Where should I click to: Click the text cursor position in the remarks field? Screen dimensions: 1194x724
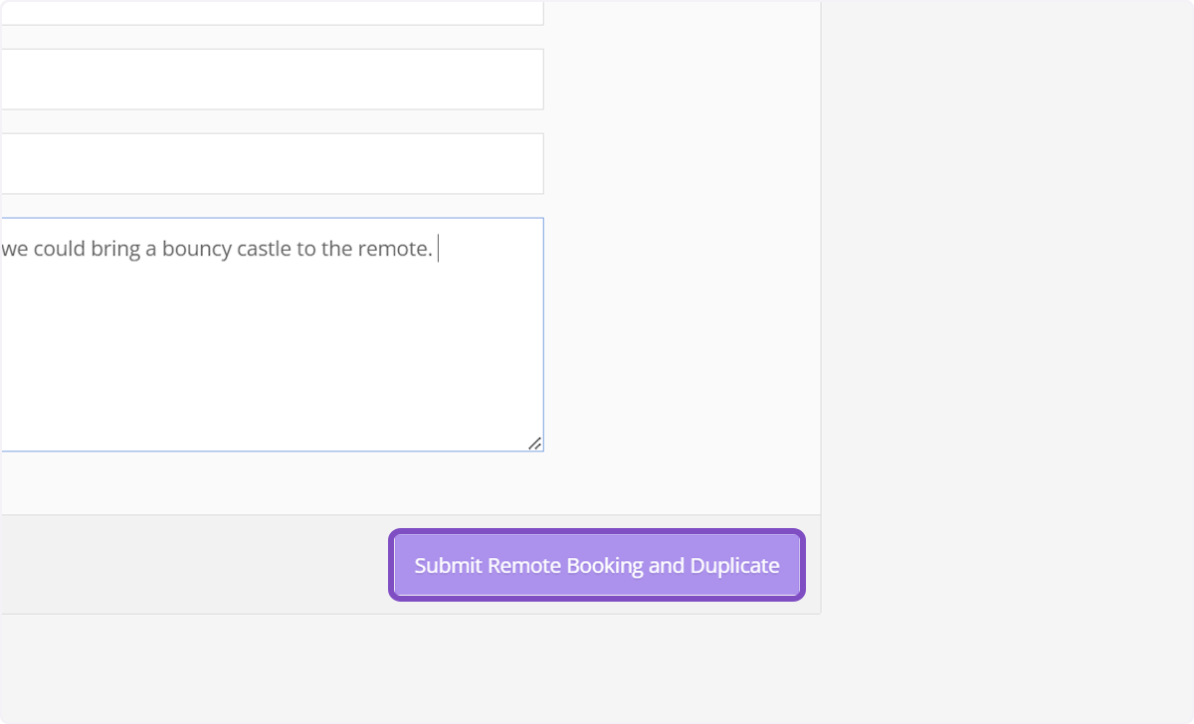(438, 249)
